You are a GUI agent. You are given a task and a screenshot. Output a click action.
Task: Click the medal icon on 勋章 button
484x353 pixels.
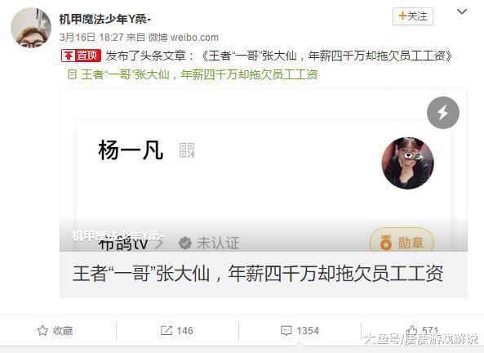(385, 243)
